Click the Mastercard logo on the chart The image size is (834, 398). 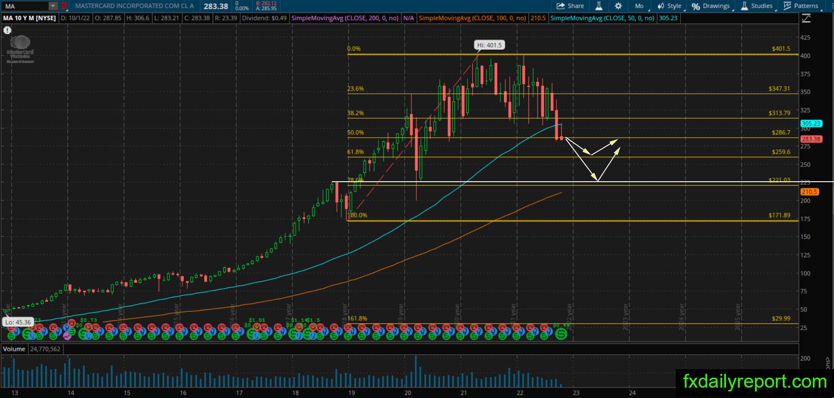20,49
